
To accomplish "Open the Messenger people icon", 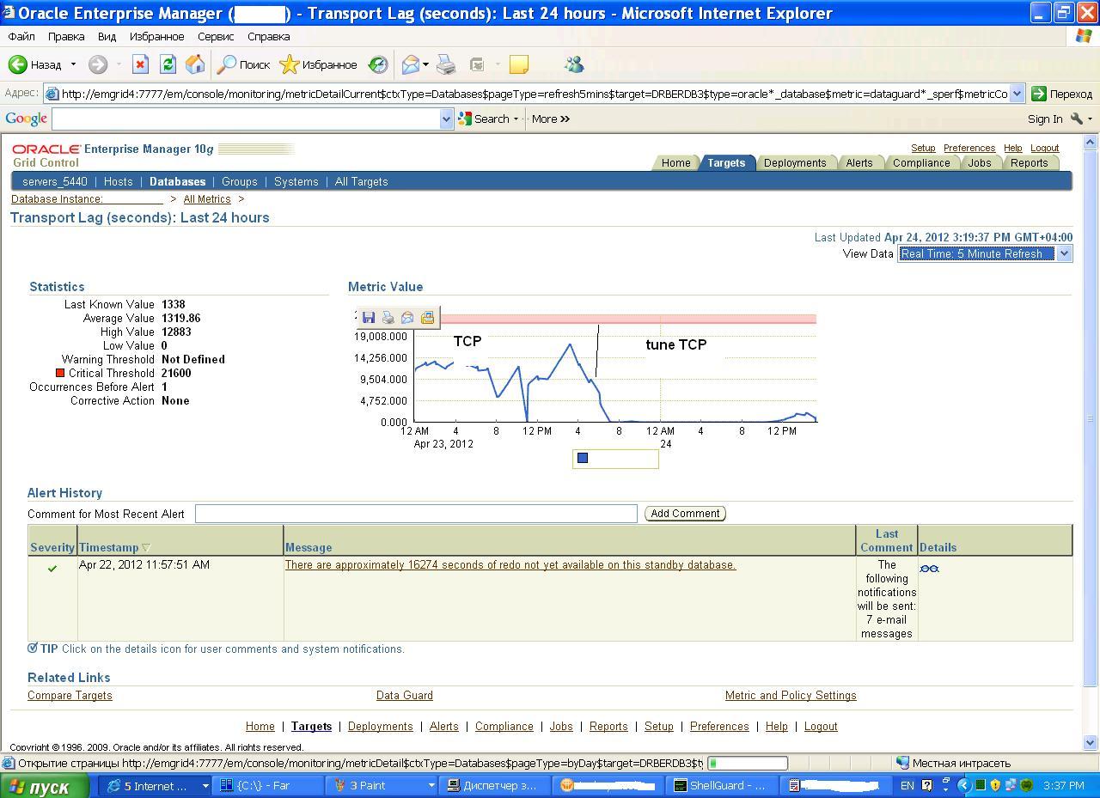I will tap(574, 64).
